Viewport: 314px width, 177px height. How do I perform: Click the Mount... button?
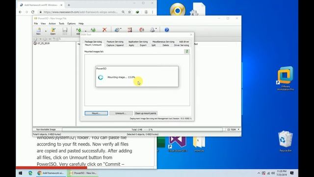(96, 113)
